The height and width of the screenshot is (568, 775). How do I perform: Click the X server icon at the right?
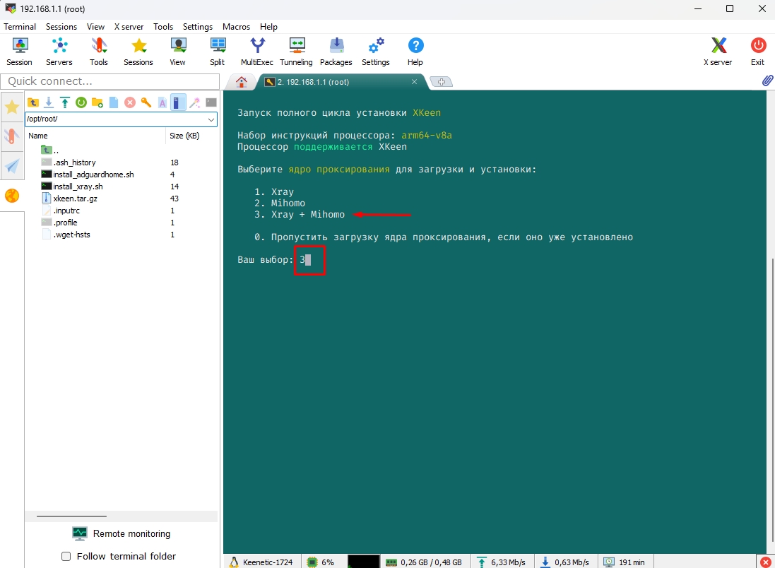point(717,52)
